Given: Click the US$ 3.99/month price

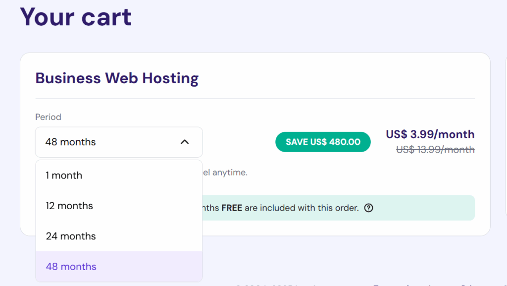Looking at the screenshot, I should pos(430,134).
